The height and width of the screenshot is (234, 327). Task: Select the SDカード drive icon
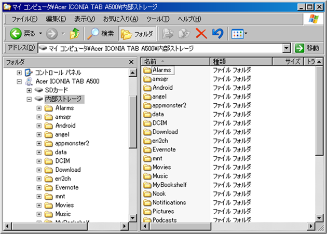[39, 90]
